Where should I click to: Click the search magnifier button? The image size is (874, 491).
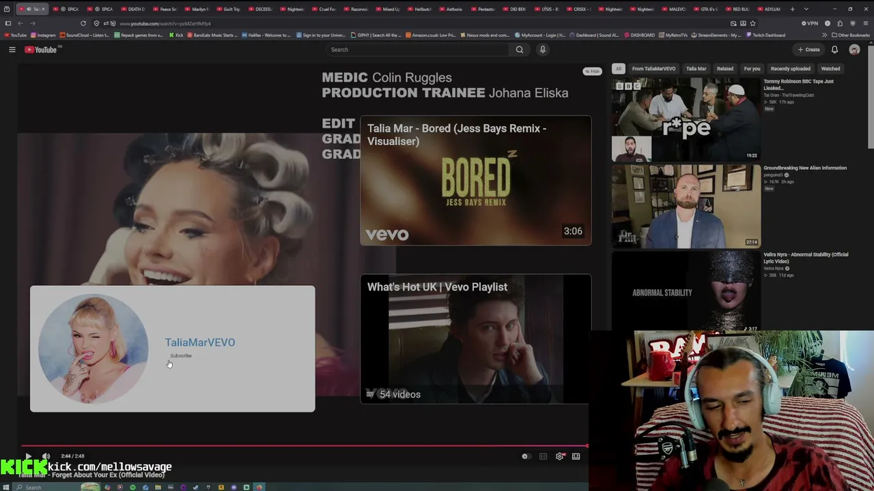click(x=520, y=50)
